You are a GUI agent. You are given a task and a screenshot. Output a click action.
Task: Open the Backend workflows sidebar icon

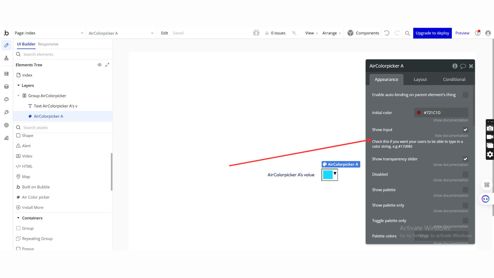(x=6, y=74)
